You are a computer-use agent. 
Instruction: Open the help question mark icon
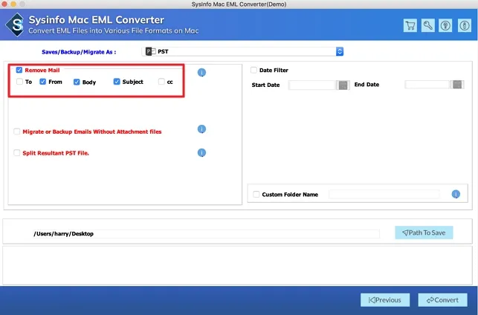(x=445, y=25)
